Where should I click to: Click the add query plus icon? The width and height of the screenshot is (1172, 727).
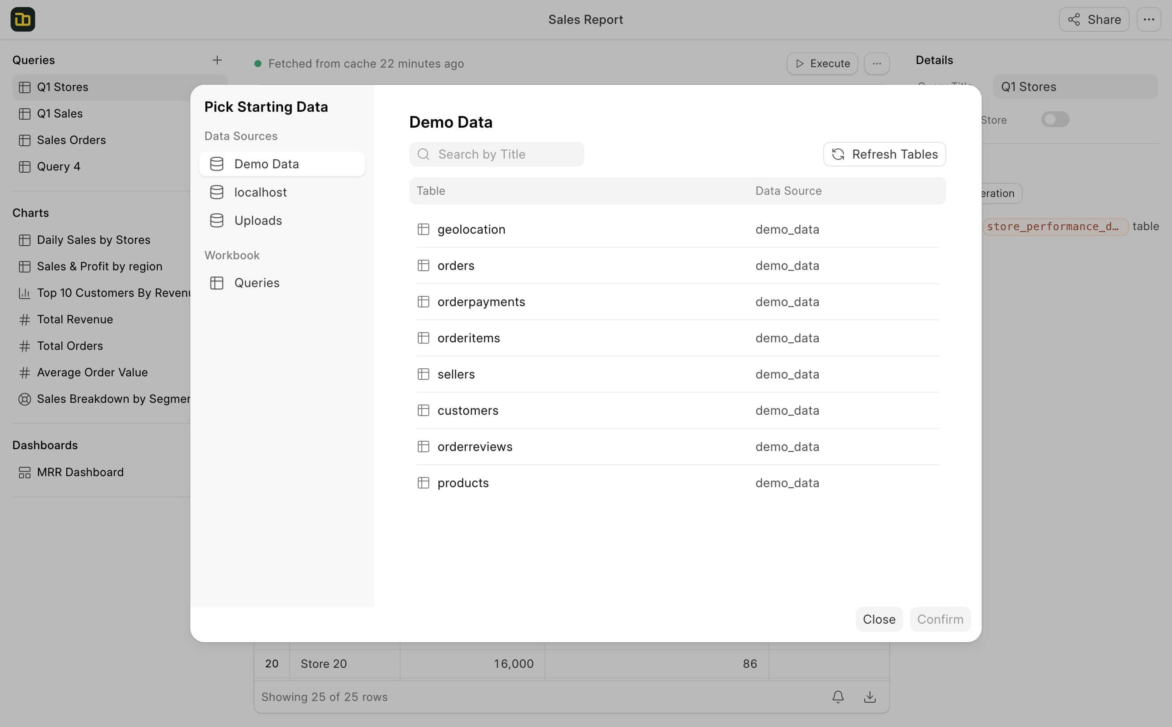(x=217, y=60)
